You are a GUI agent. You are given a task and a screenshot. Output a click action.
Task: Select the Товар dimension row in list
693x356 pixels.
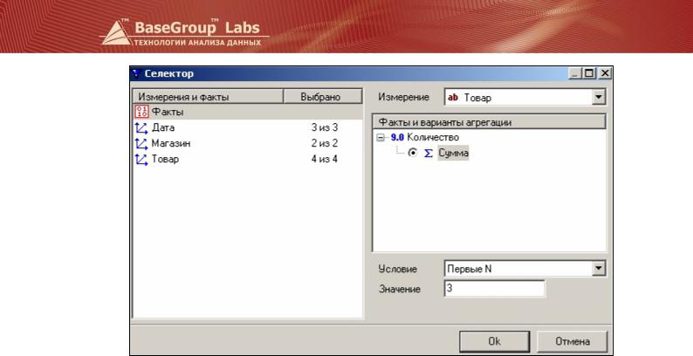(248, 159)
